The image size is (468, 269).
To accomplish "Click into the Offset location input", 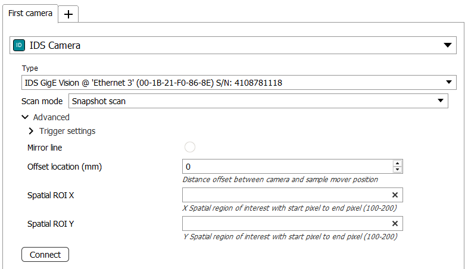I will click(286, 167).
